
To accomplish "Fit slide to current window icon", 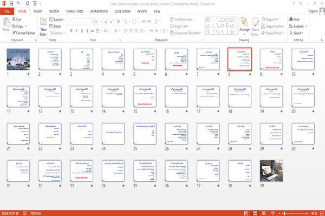I will click(322, 213).
